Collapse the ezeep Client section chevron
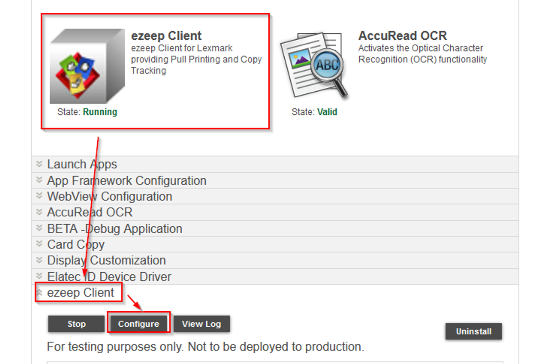The width and height of the screenshot is (540, 364). click(x=39, y=293)
